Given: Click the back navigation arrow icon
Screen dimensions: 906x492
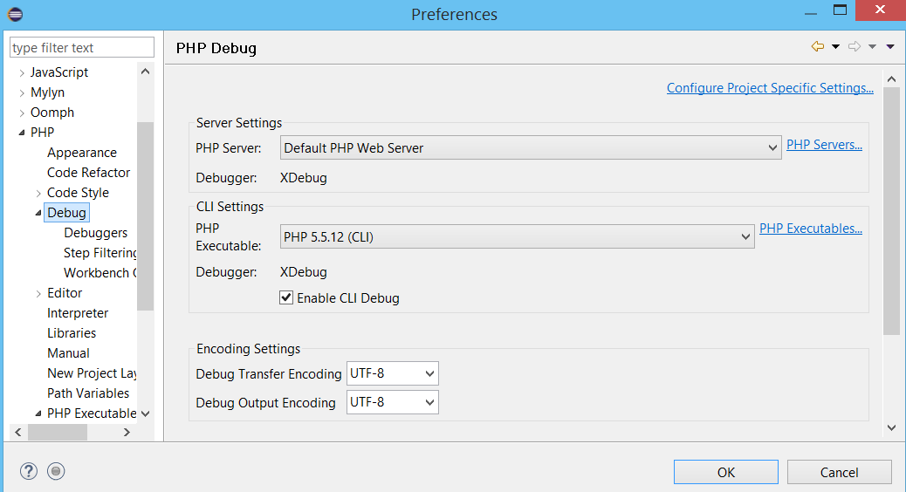Looking at the screenshot, I should 818,46.
